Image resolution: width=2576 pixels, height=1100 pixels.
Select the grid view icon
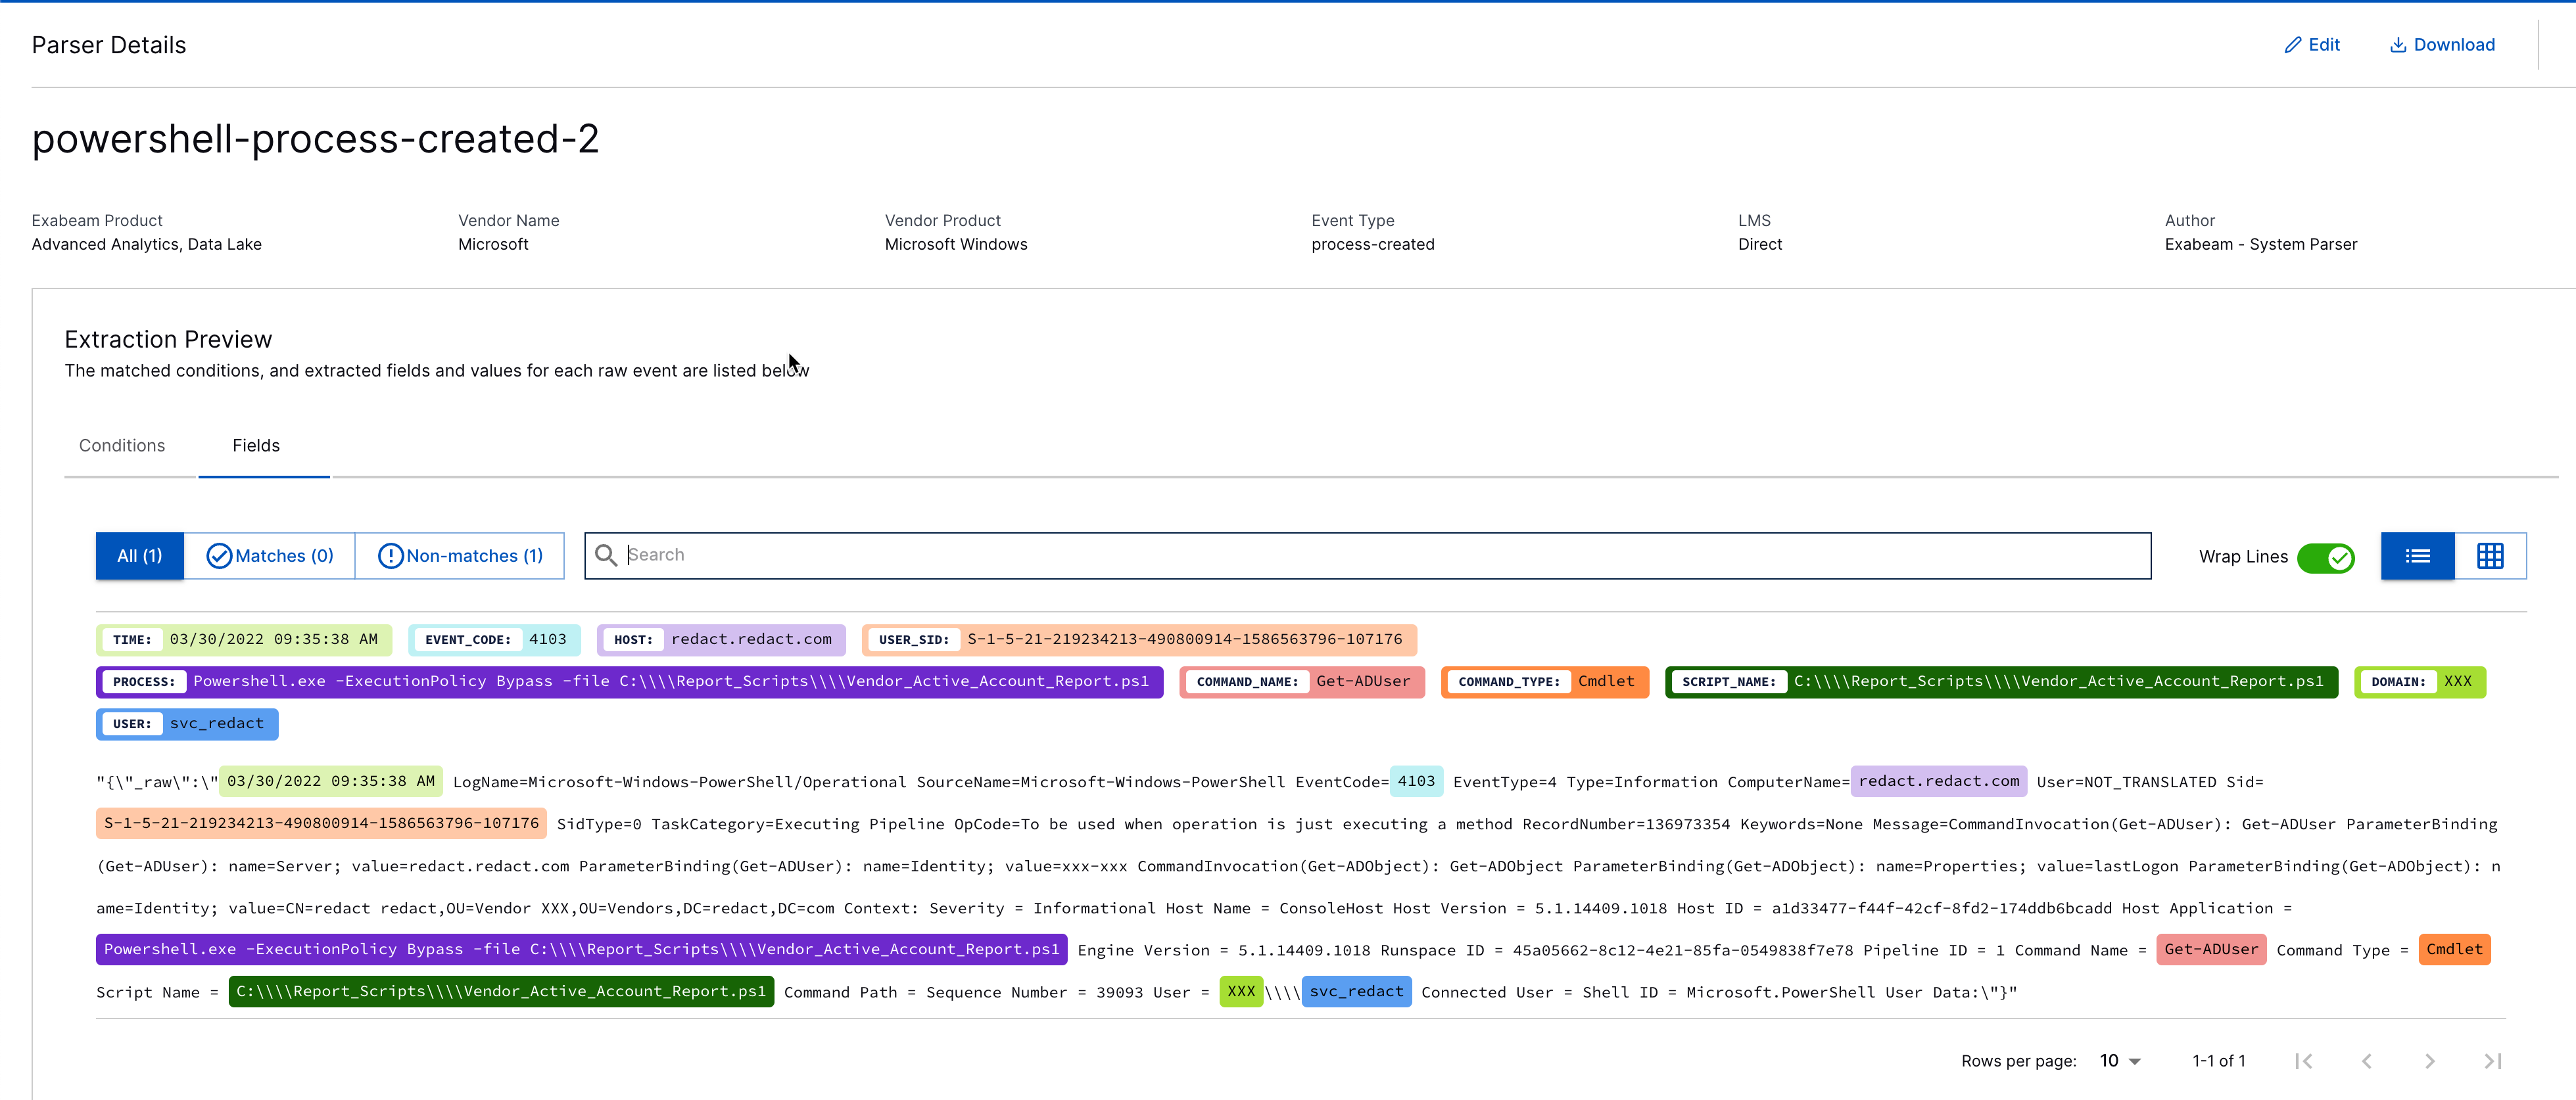pos(2491,555)
